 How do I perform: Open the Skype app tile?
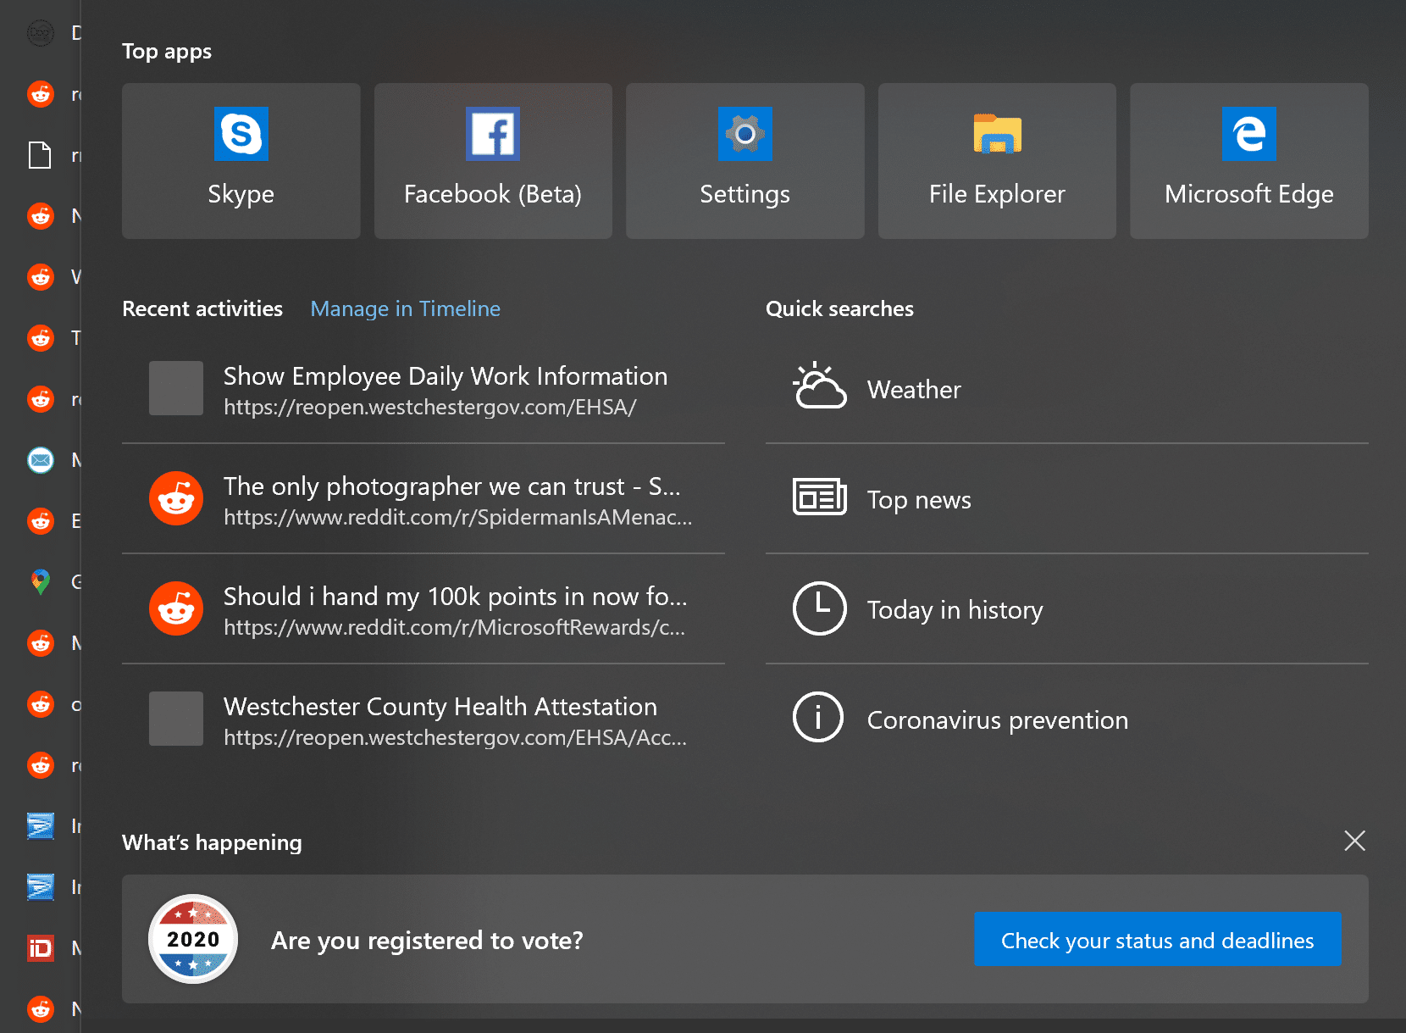pos(241,161)
